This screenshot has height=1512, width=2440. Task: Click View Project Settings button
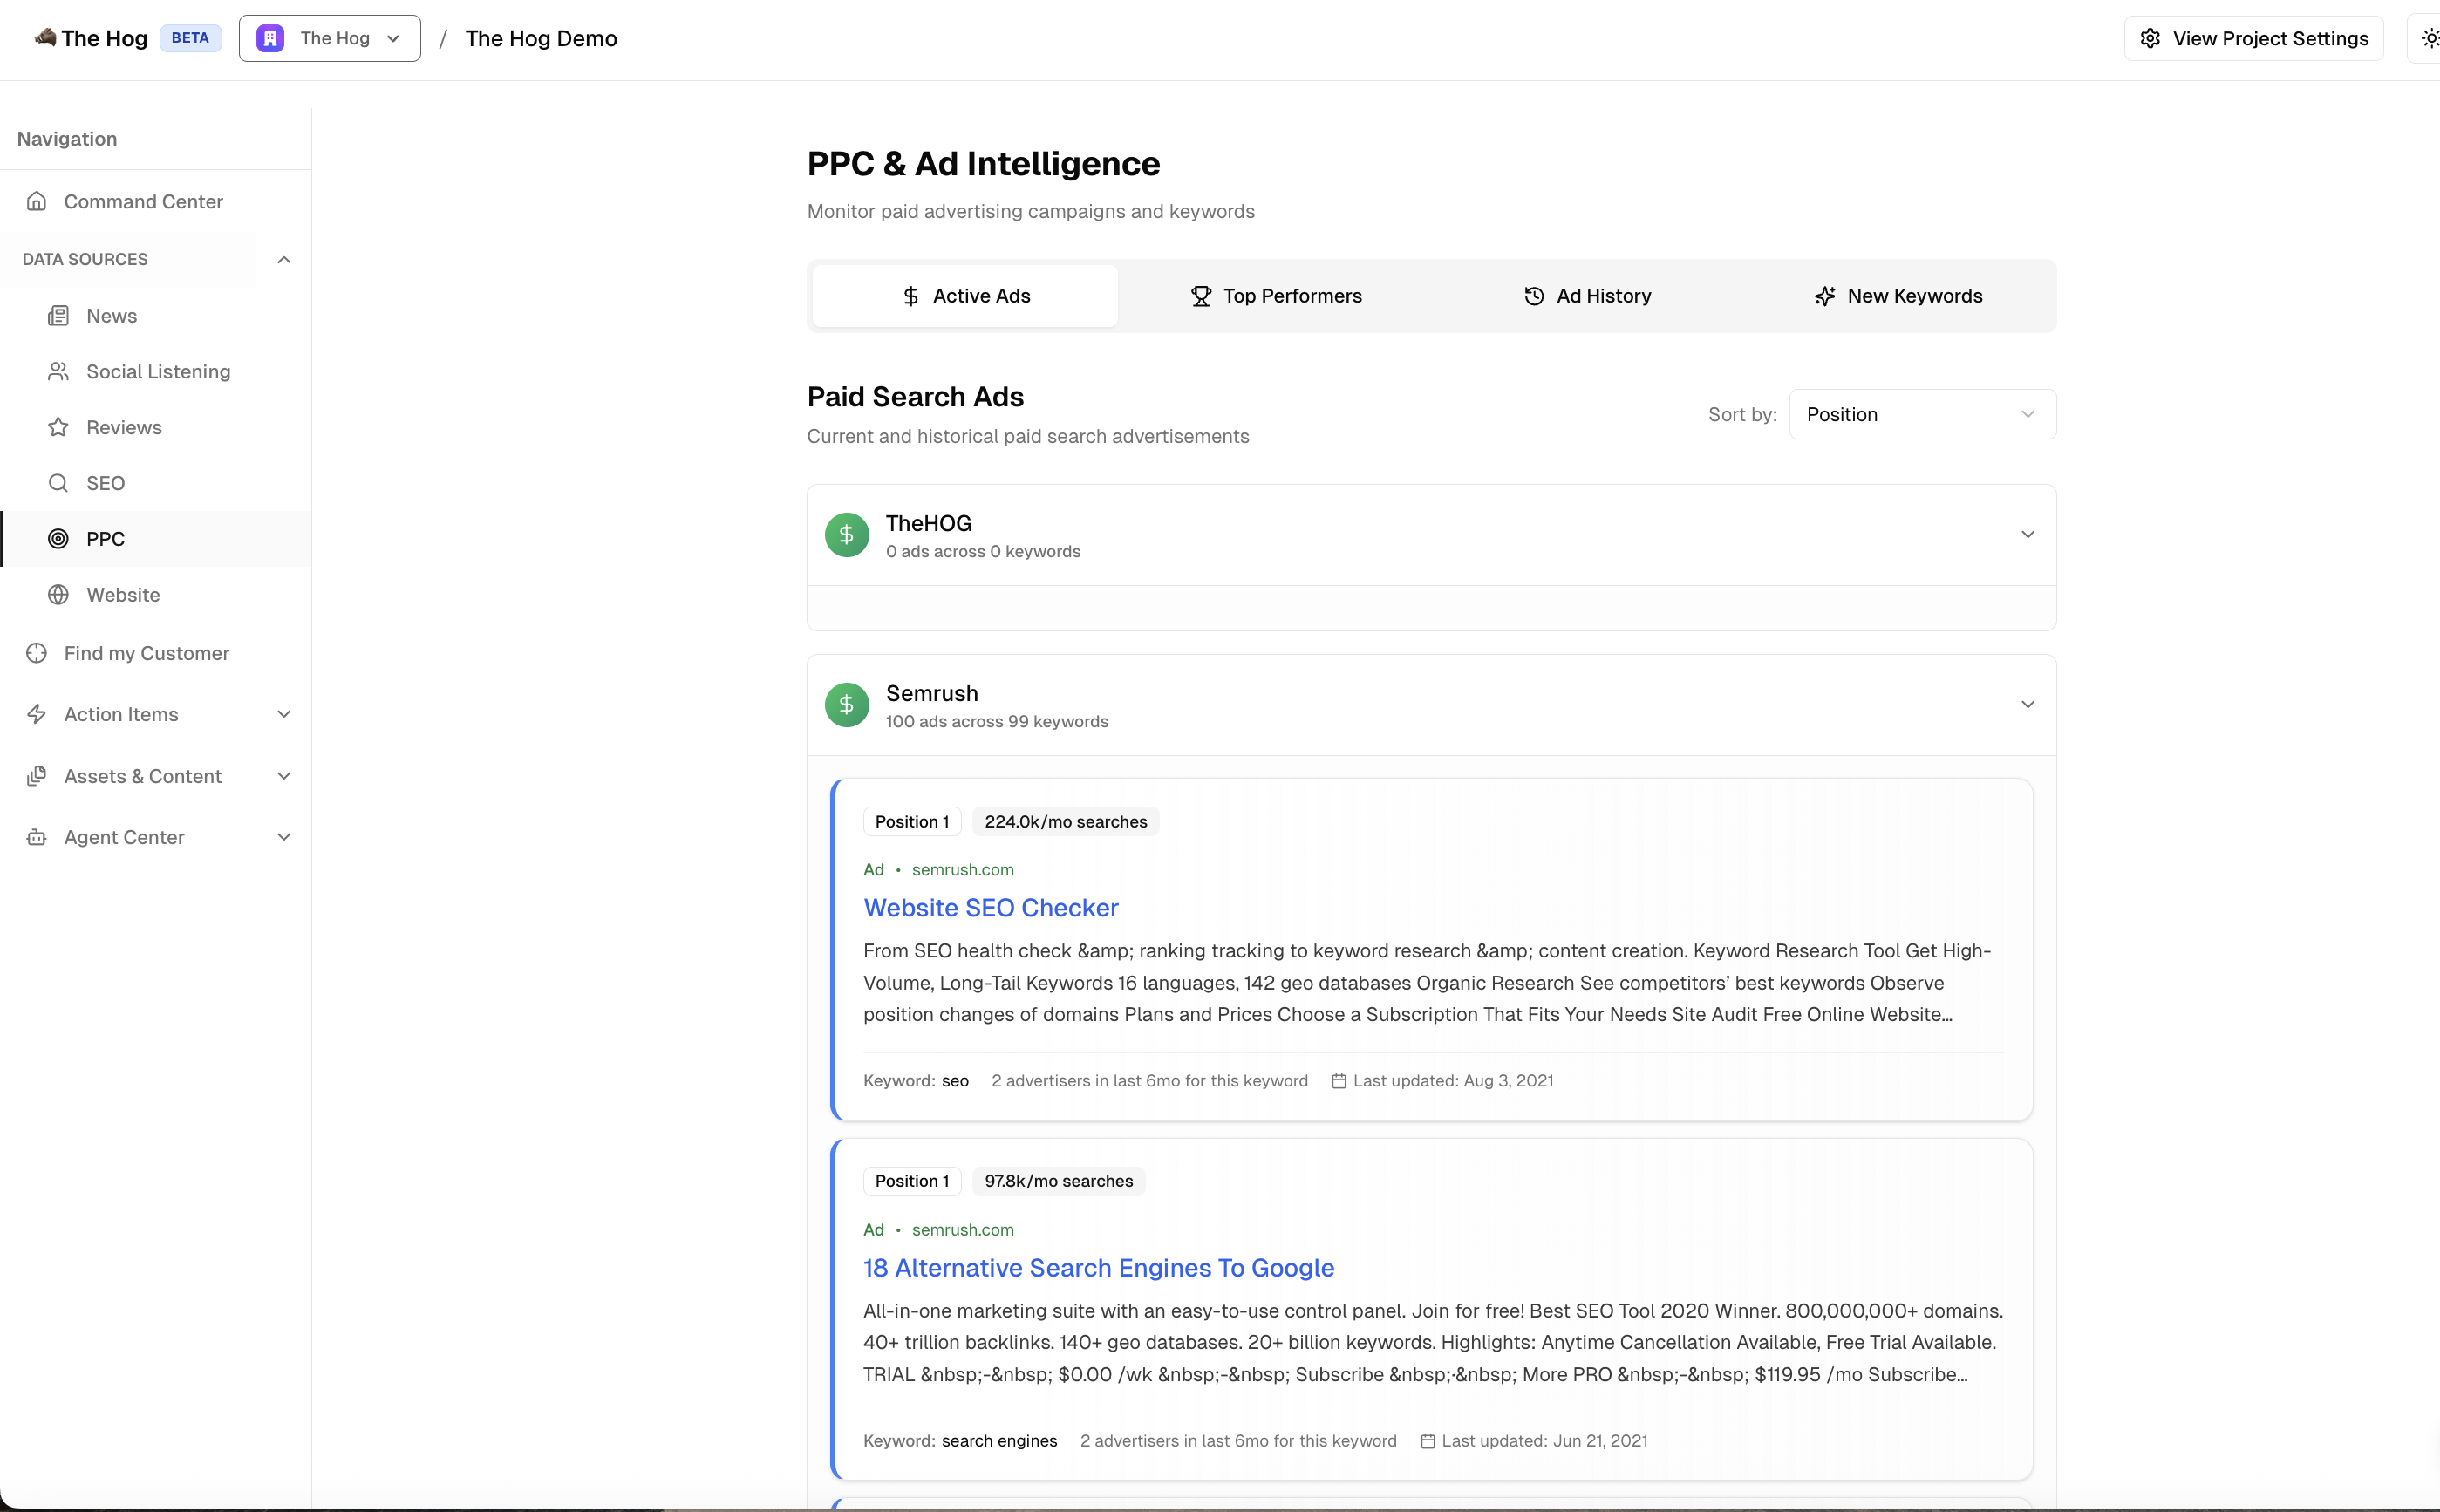pyautogui.click(x=2253, y=39)
